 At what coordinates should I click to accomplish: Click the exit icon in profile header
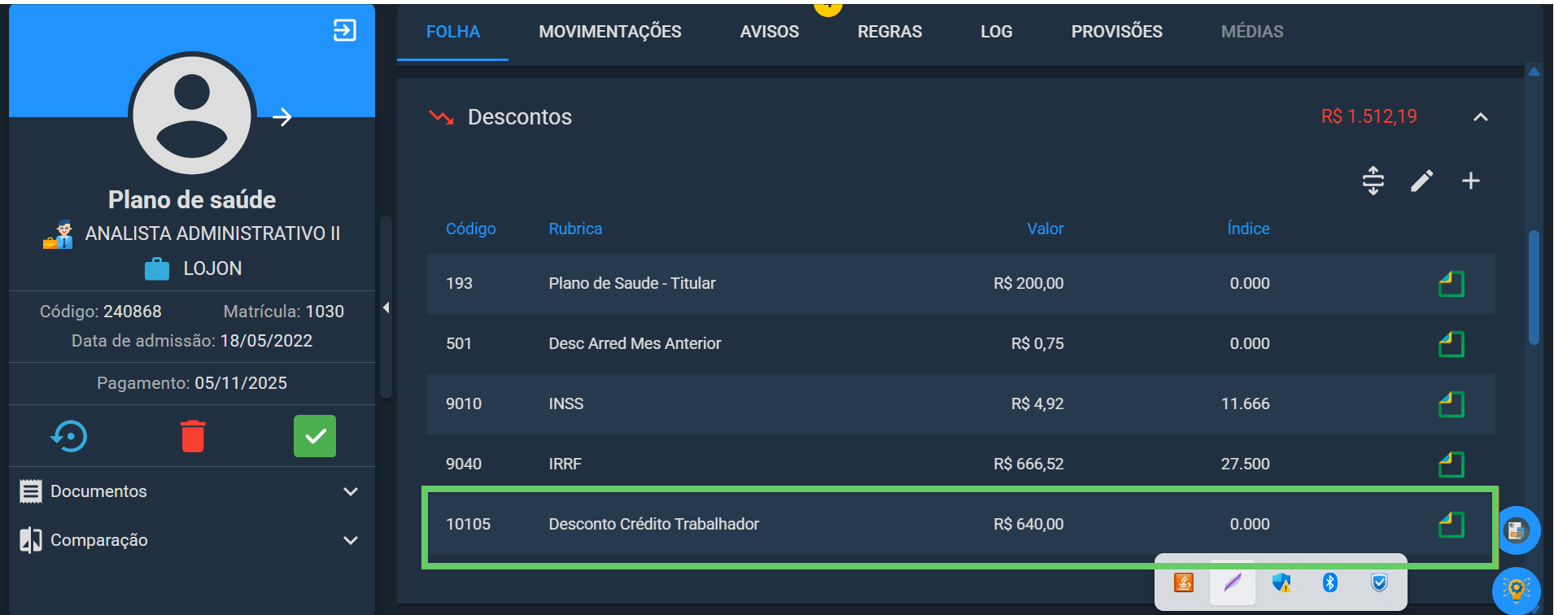(345, 31)
